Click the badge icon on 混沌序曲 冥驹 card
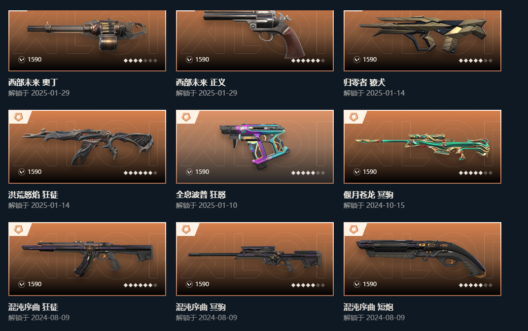Screen dimensions: 528x331 tap(186, 230)
